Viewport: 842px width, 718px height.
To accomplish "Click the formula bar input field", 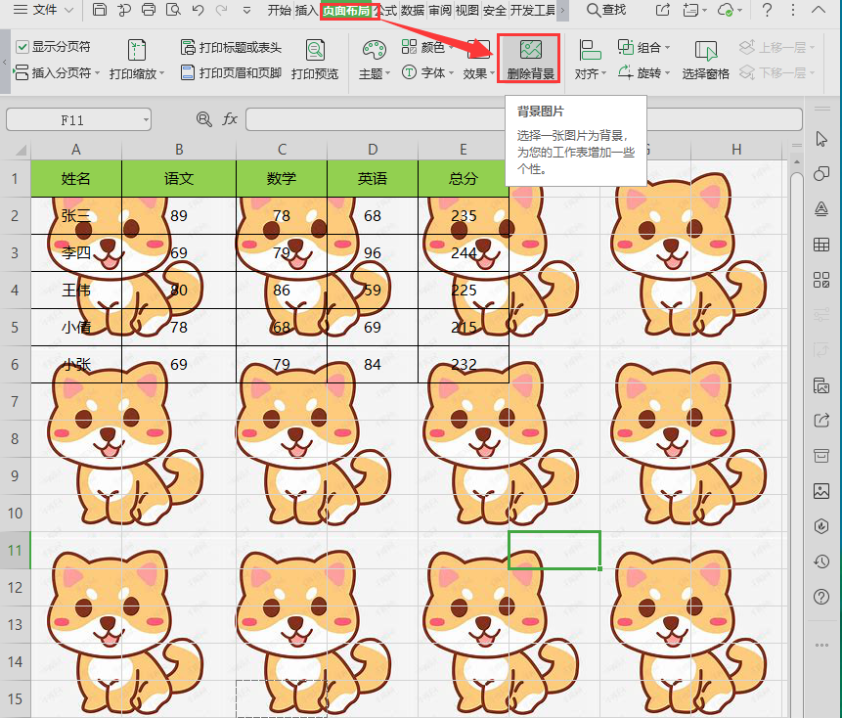I will (x=518, y=119).
